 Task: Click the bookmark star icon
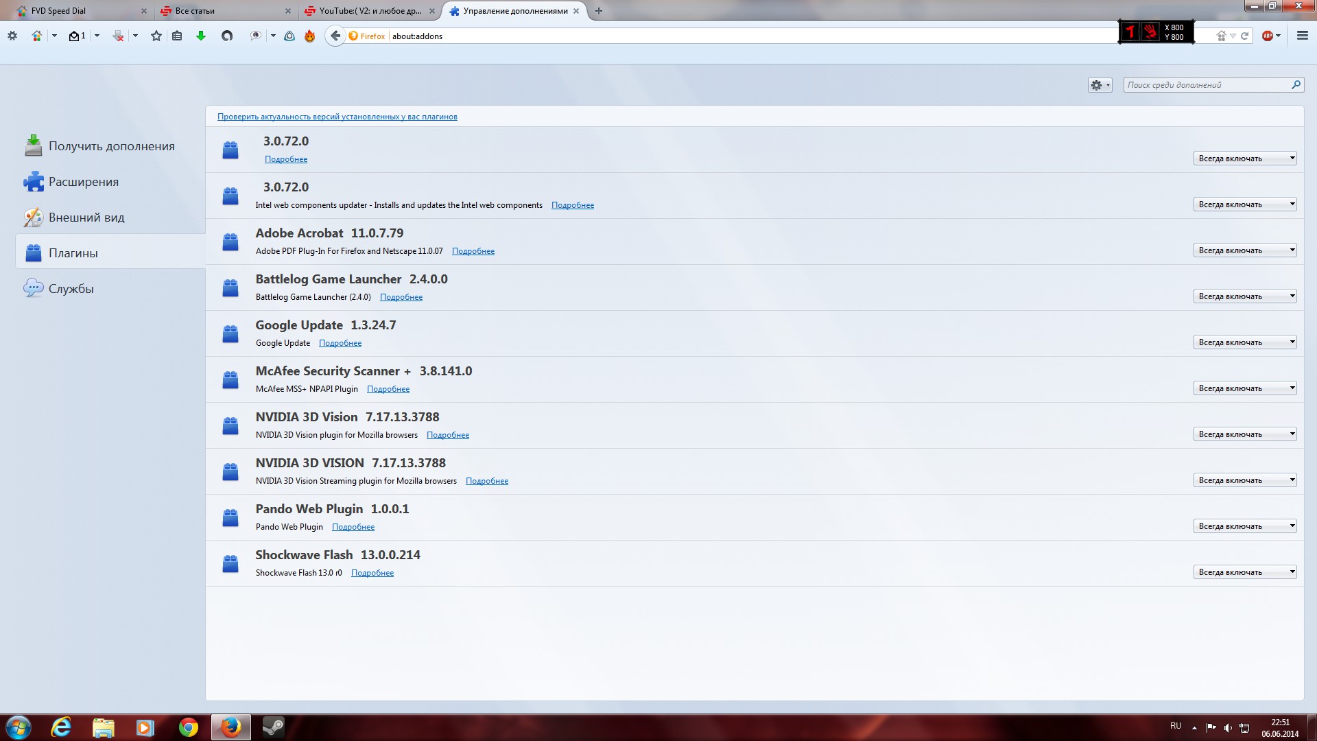point(156,36)
